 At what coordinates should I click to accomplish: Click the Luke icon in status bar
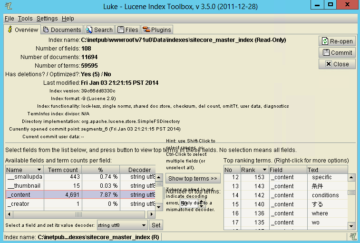tap(353, 236)
